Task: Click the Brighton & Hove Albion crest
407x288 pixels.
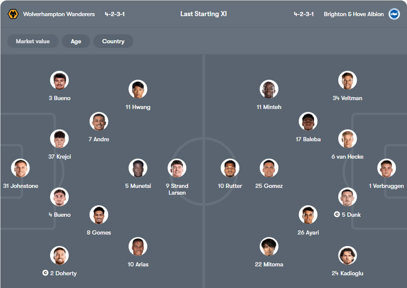Action: coord(394,14)
